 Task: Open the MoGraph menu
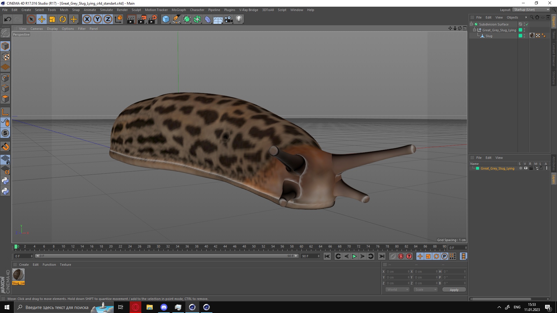click(x=179, y=10)
